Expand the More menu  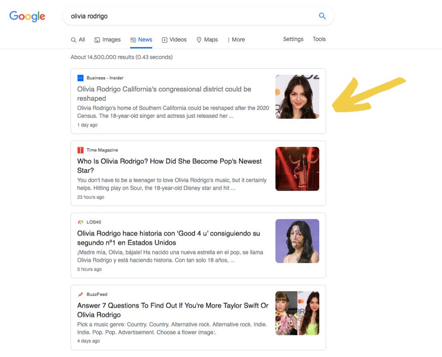tap(236, 40)
